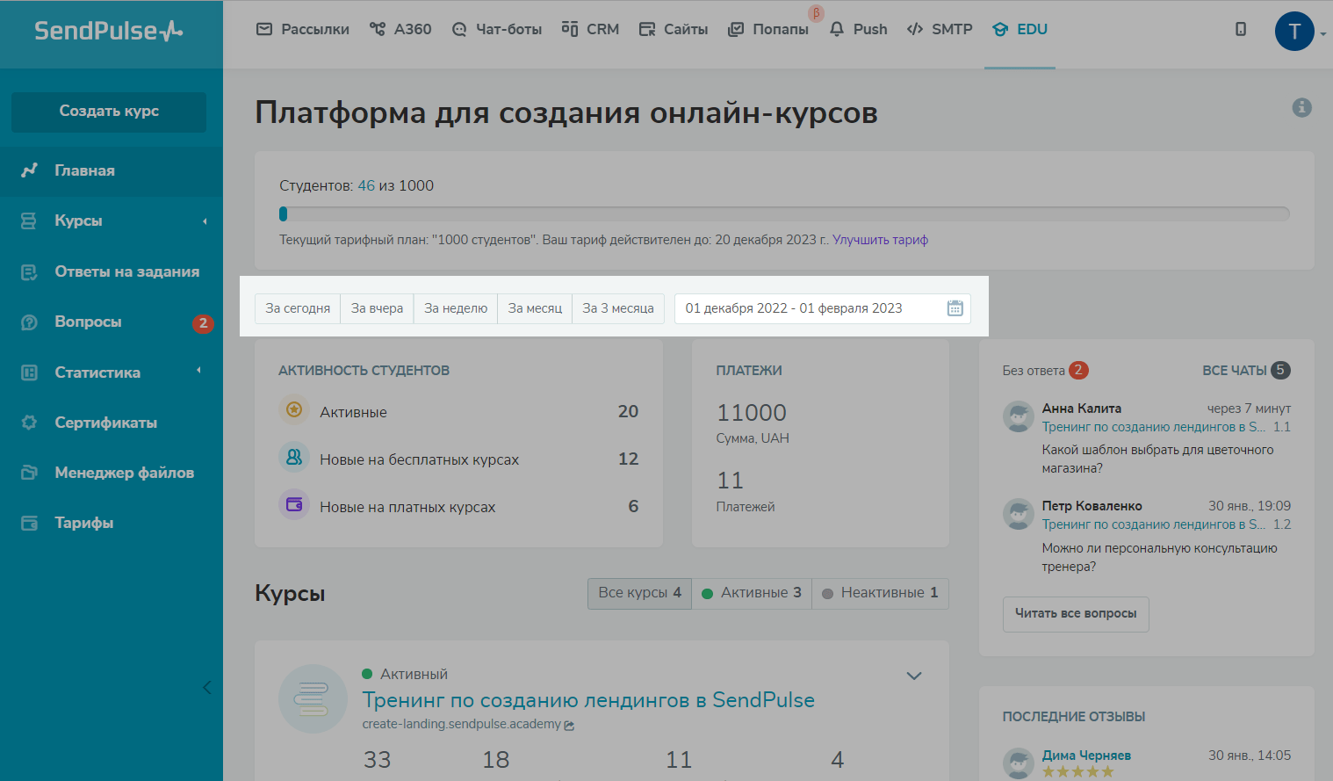Filter statistics За неделю
The height and width of the screenshot is (781, 1333).
[x=456, y=308]
